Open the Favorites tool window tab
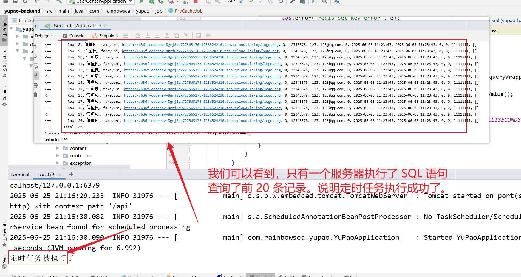521x277 pixels. (4, 233)
